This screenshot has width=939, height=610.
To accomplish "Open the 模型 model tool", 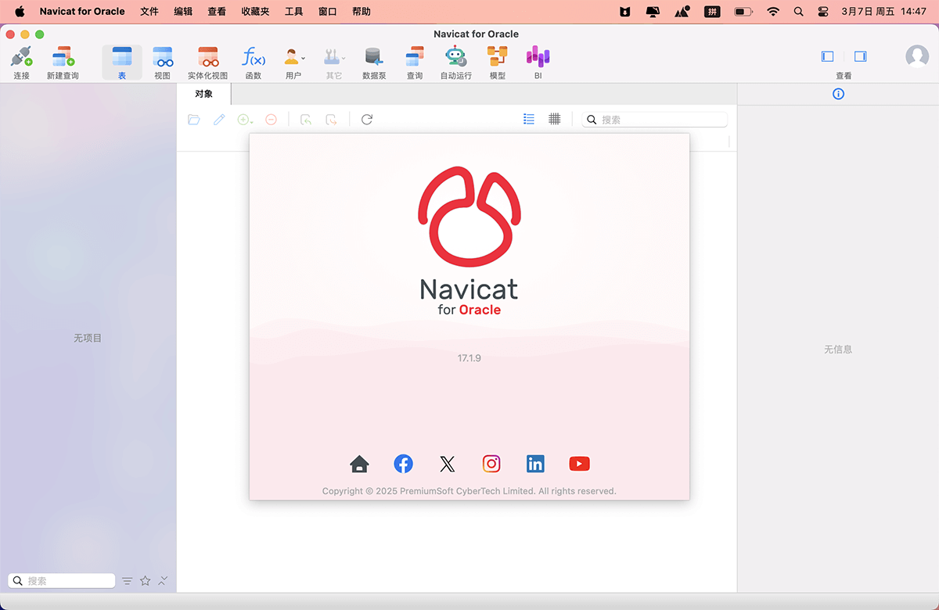I will pos(497,63).
